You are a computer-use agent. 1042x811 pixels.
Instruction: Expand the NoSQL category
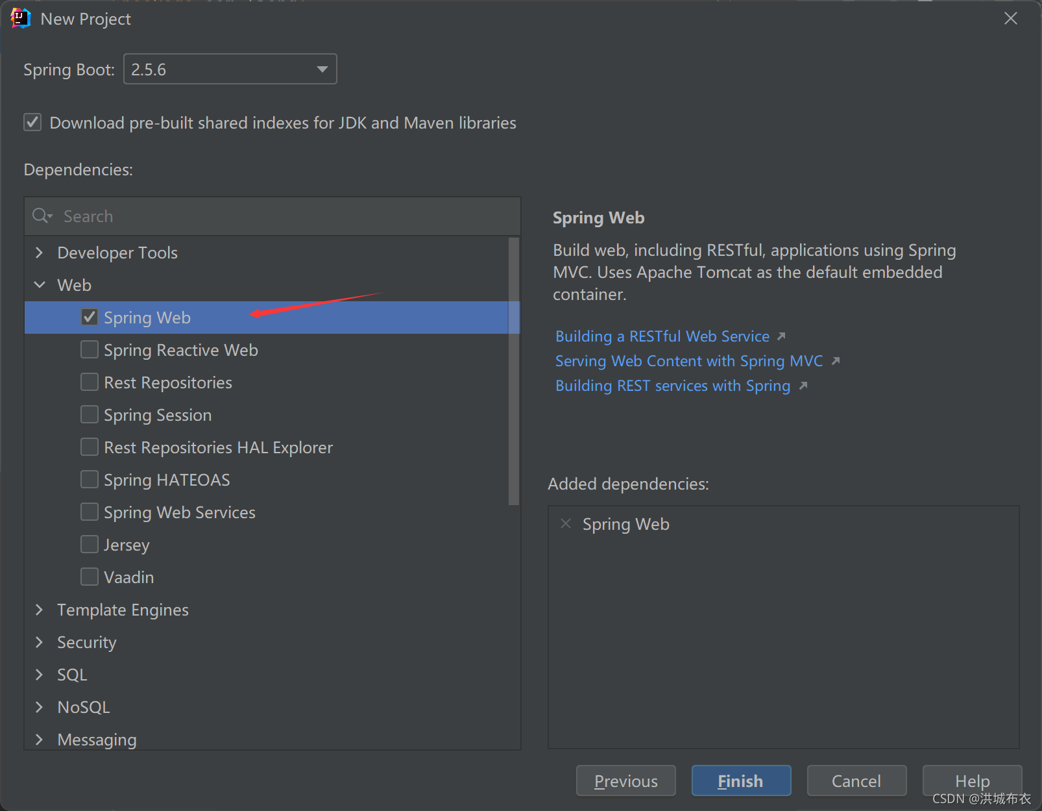[x=40, y=707]
